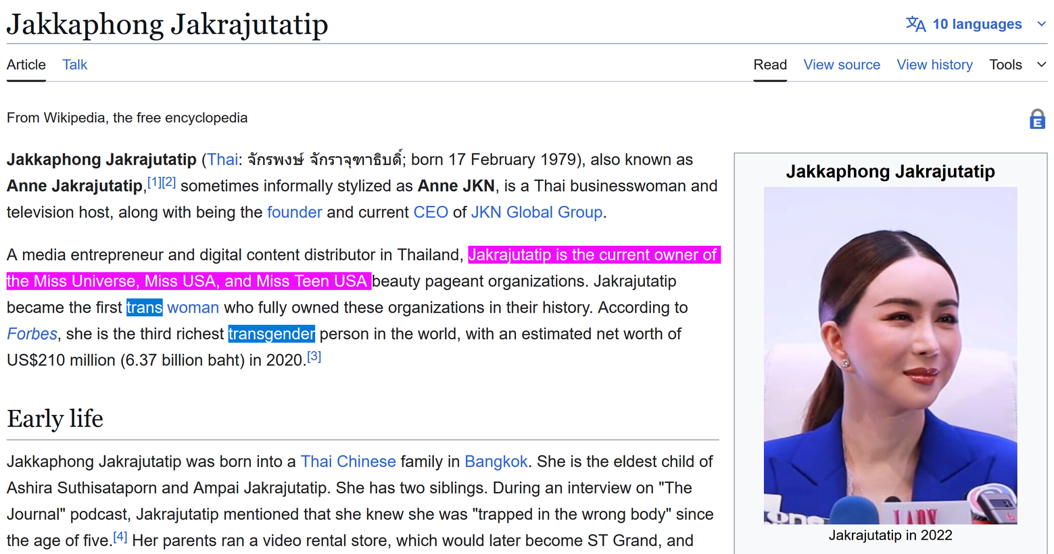Follow the Thai Chinese link

pos(348,462)
